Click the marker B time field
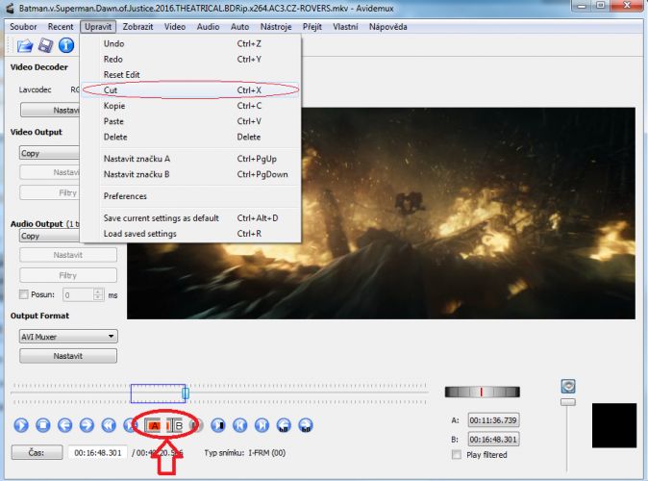Viewport: 648px width, 481px height. pos(493,440)
